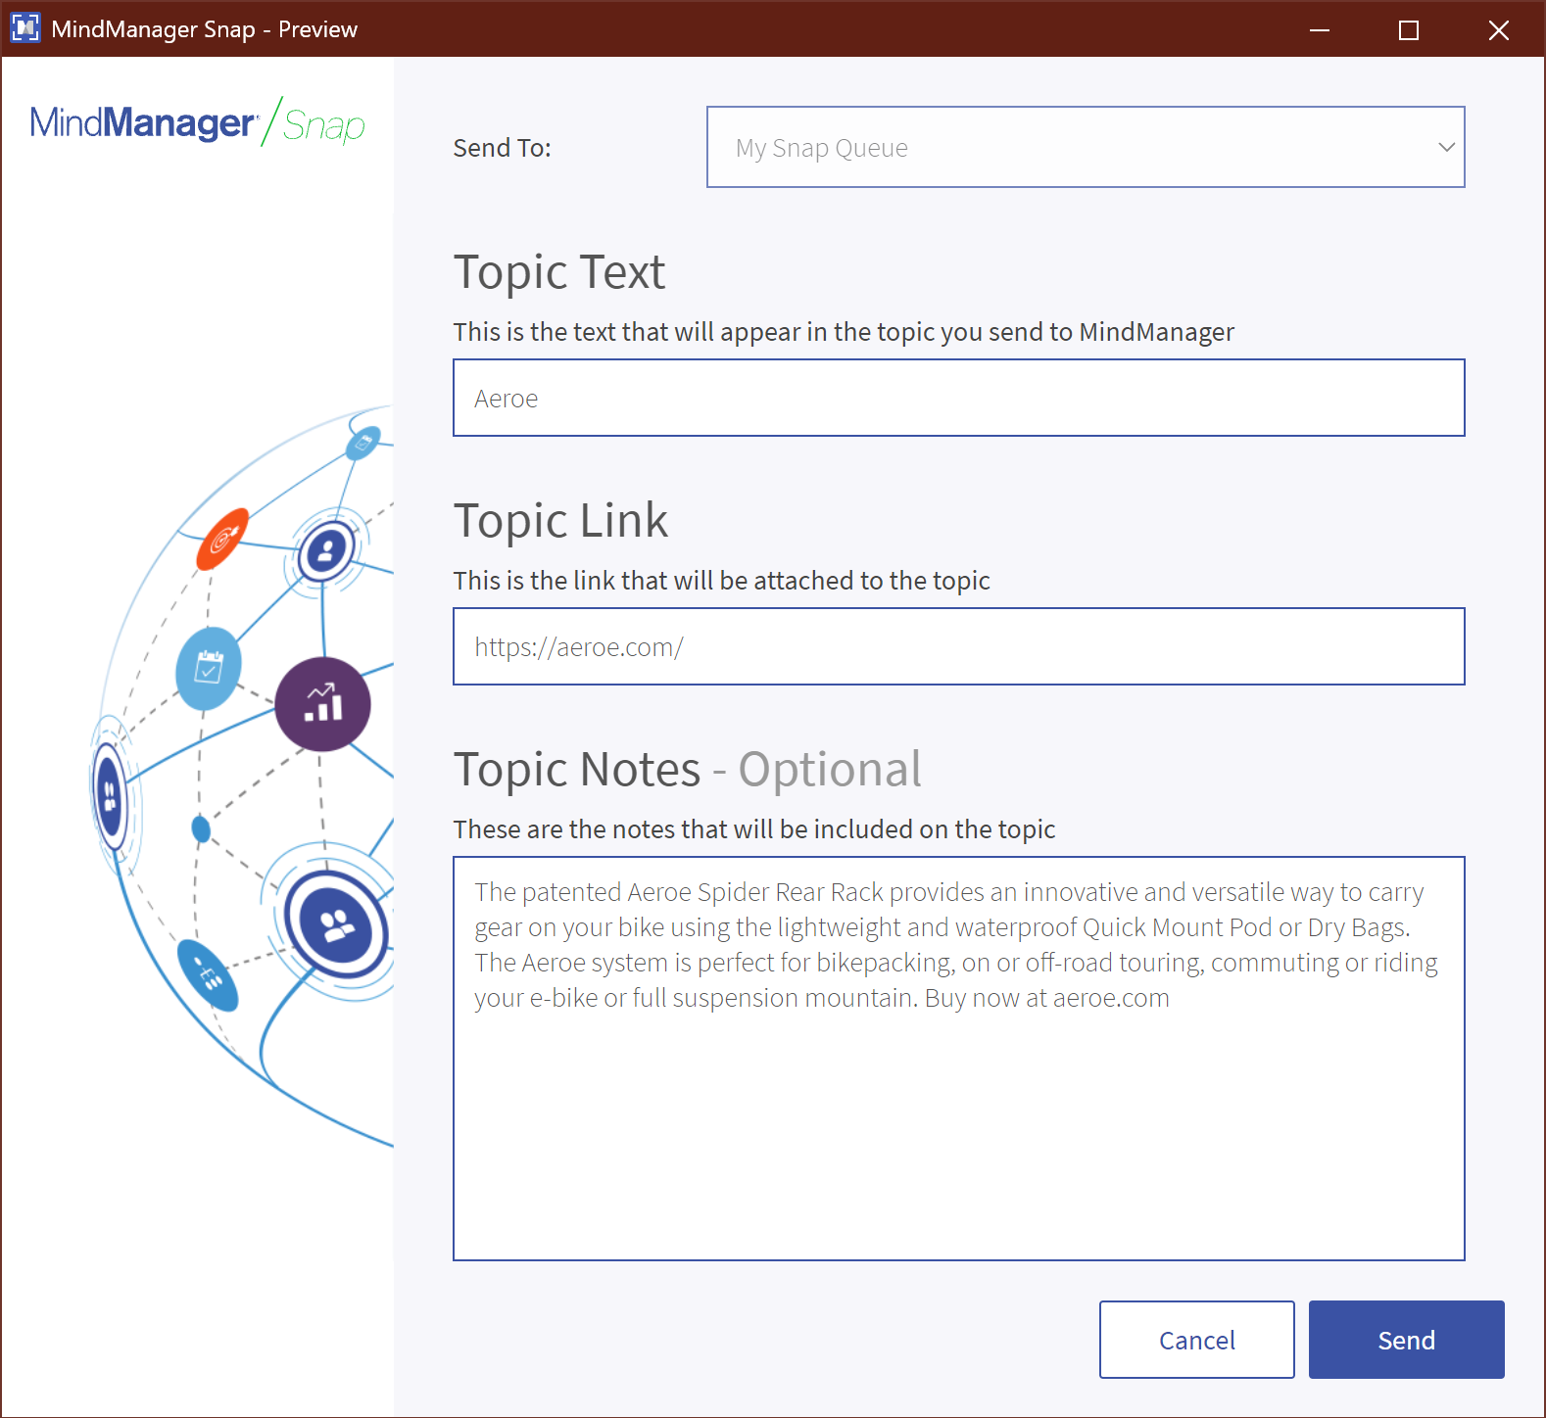
Task: Click the small blue icon atop the globe
Action: pos(363,443)
